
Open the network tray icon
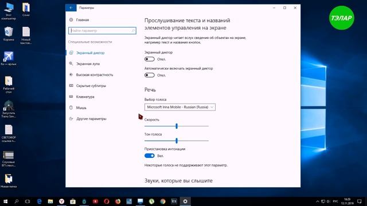point(323,201)
